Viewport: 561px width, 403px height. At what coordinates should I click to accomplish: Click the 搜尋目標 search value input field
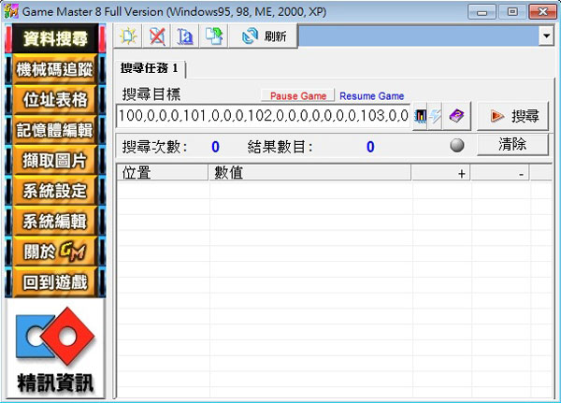[x=263, y=116]
